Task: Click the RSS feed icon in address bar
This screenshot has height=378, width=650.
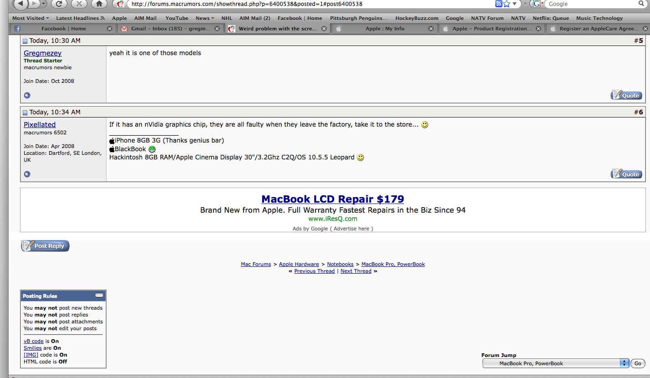Action: coord(498,4)
